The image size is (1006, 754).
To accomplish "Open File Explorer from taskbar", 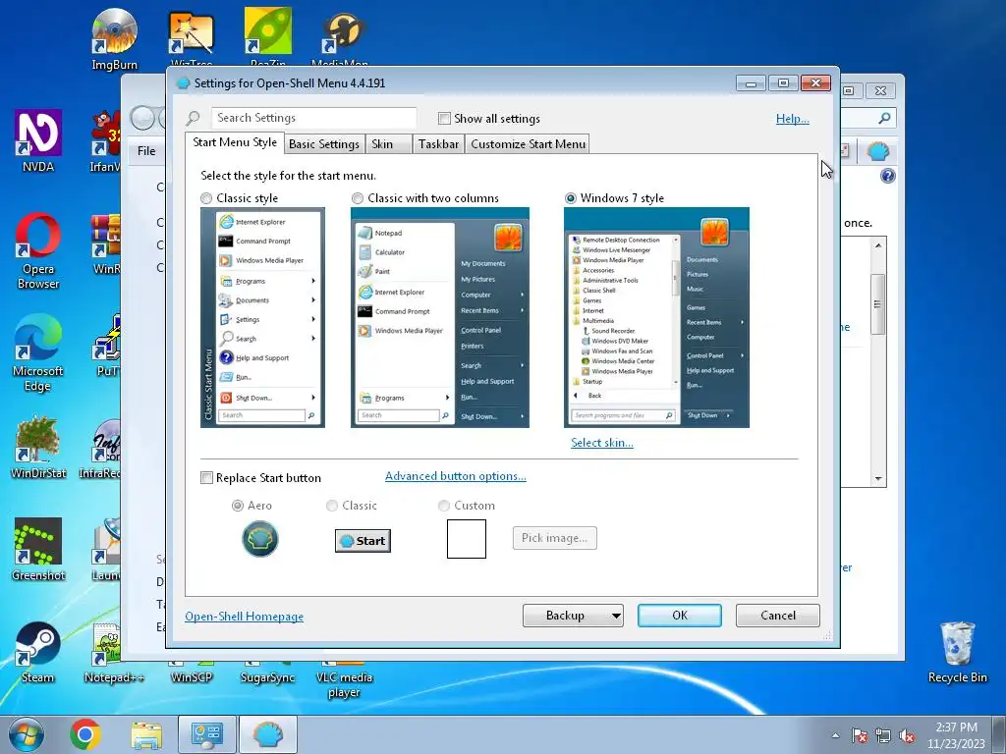I will pyautogui.click(x=146, y=735).
